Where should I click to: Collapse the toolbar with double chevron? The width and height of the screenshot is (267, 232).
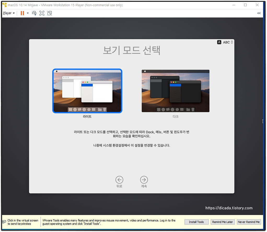coord(259,13)
